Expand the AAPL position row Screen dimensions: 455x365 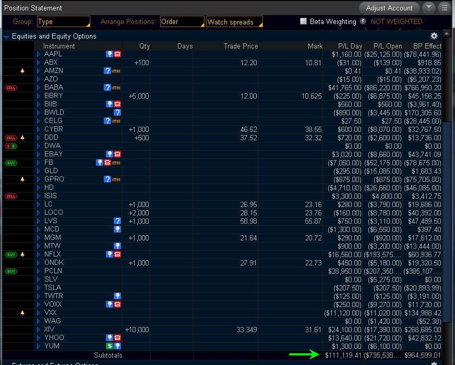click(x=39, y=54)
